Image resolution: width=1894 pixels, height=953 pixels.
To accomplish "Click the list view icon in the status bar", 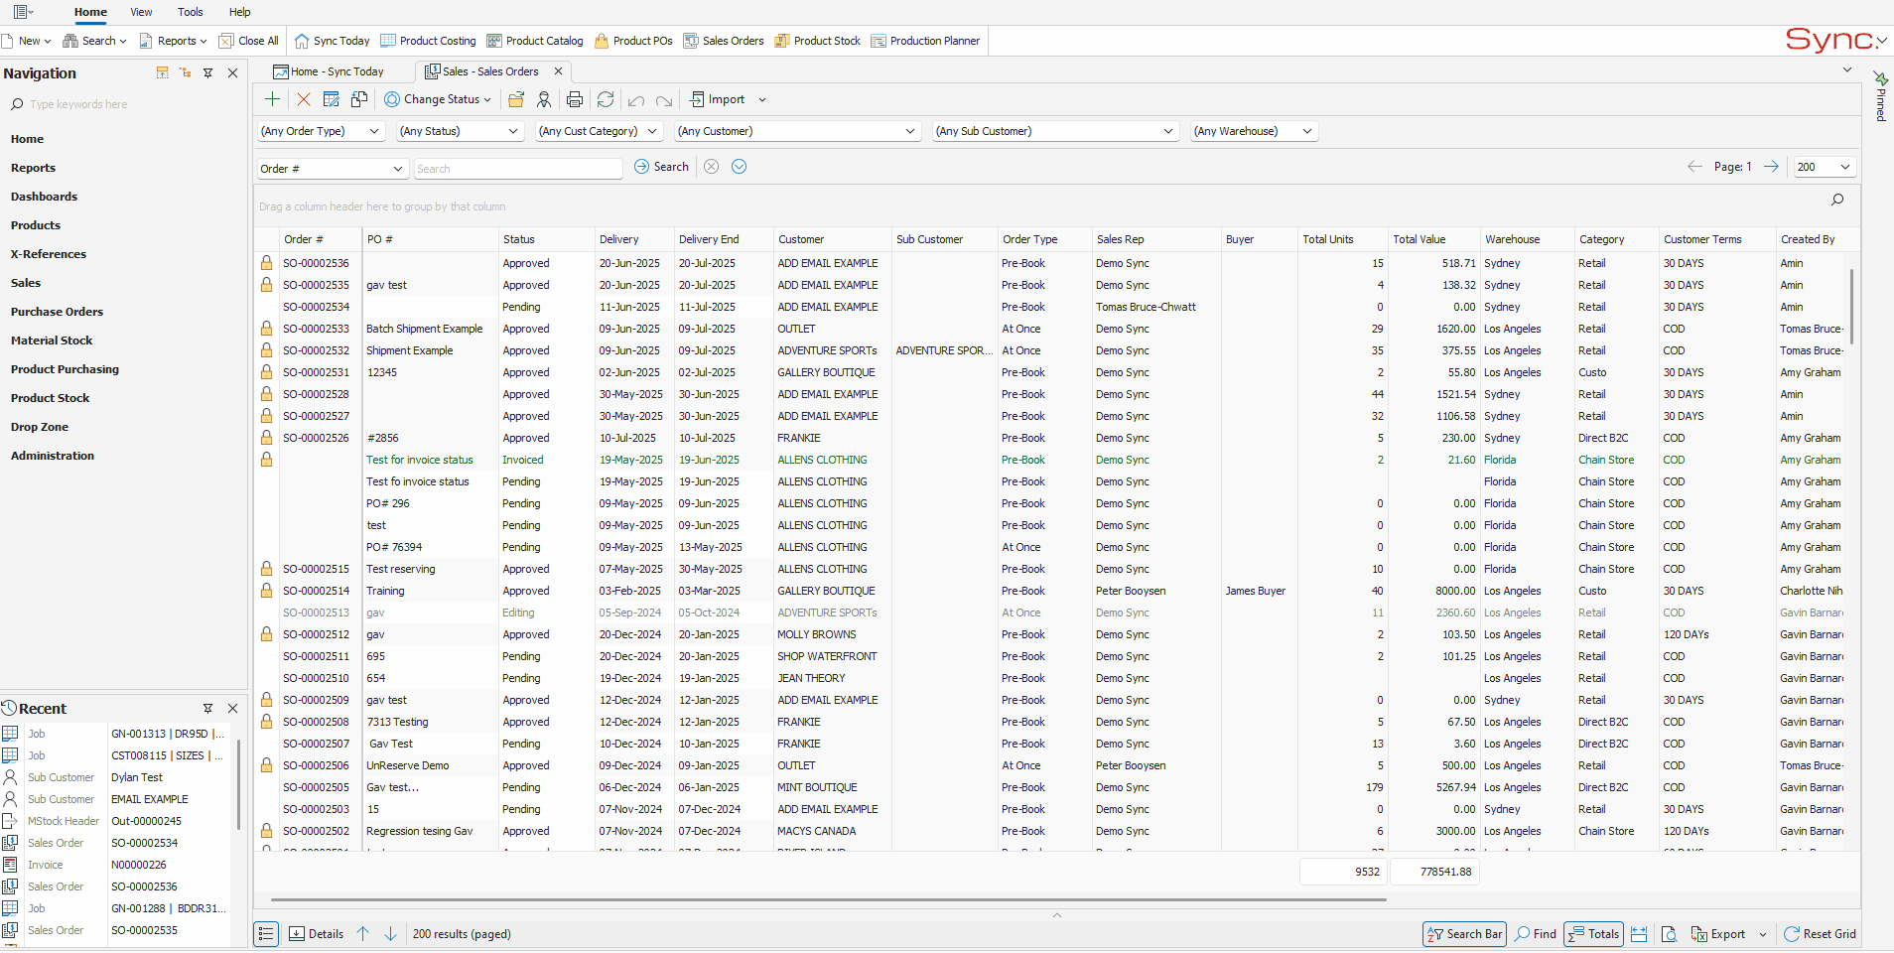I will tap(266, 934).
